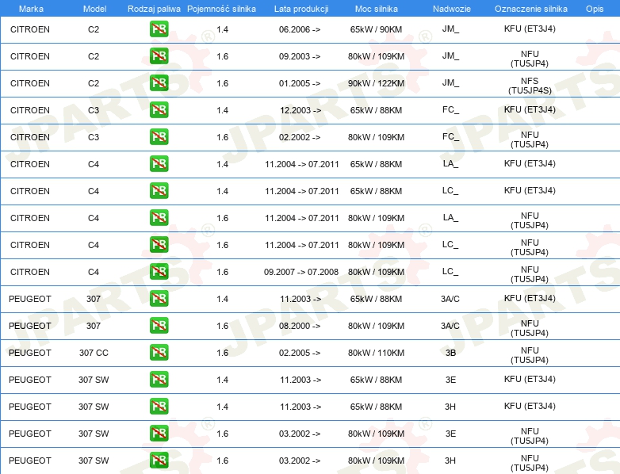Select 'C3' model in the 02.2002 row
The height and width of the screenshot is (474, 620).
pyautogui.click(x=94, y=137)
